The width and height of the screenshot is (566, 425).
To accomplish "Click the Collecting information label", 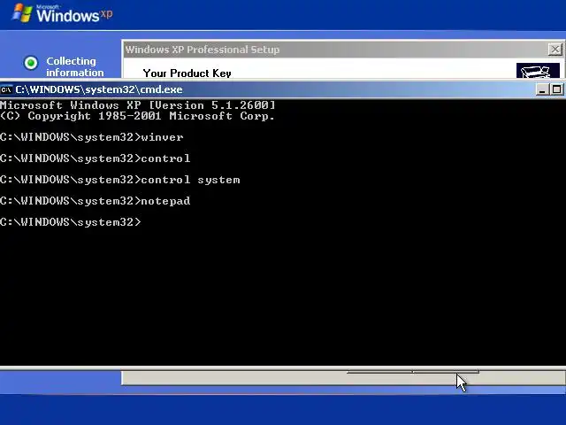I will [74, 67].
